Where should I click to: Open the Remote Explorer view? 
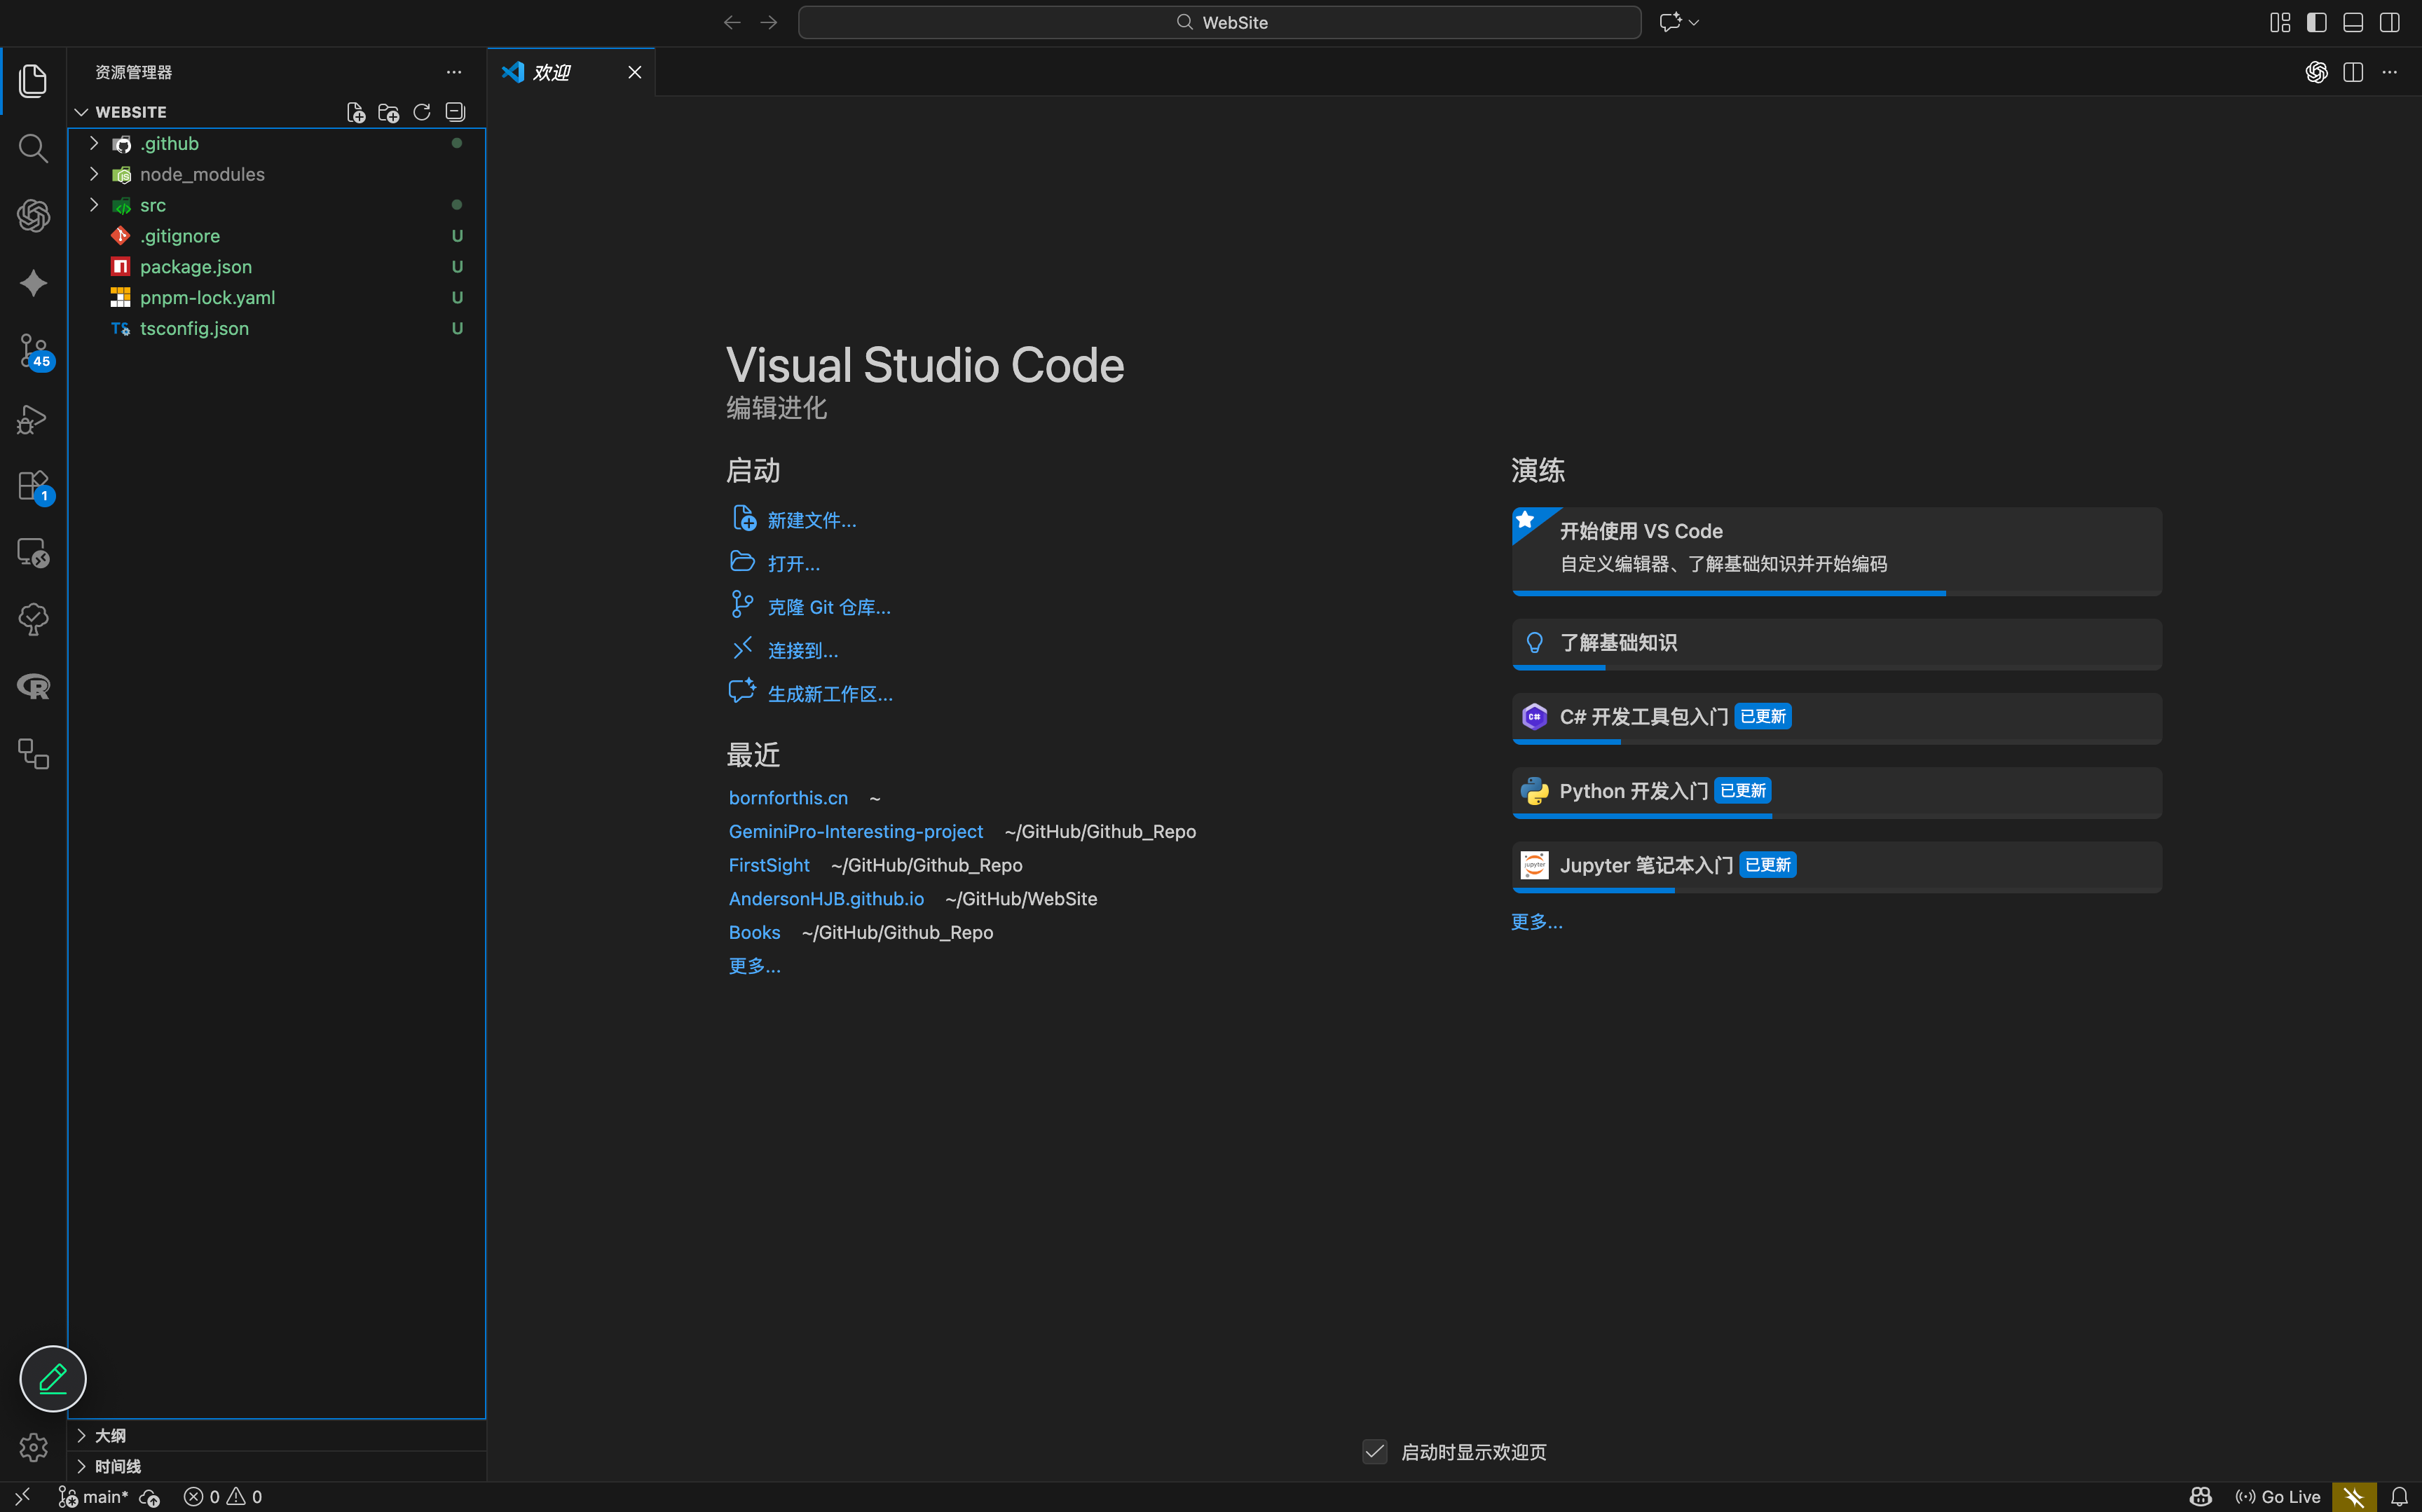(33, 554)
